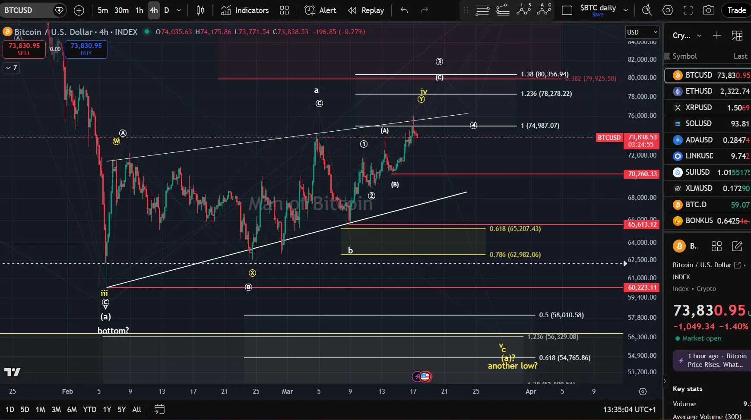Select XLMUSD in the watchlist
The width and height of the screenshot is (751, 420).
coord(708,188)
